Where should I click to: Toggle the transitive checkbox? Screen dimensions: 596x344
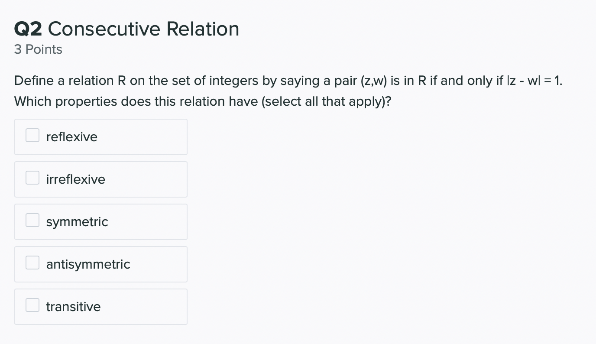pyautogui.click(x=32, y=305)
